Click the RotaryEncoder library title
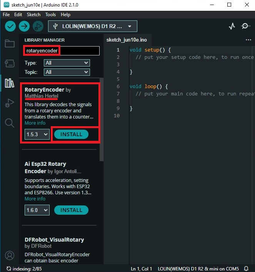The image size is (255, 272). (x=44, y=90)
